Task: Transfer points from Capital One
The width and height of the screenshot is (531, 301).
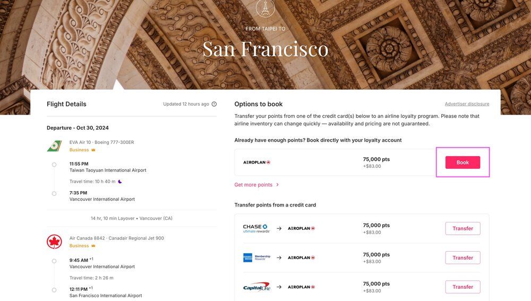Action: (463, 287)
